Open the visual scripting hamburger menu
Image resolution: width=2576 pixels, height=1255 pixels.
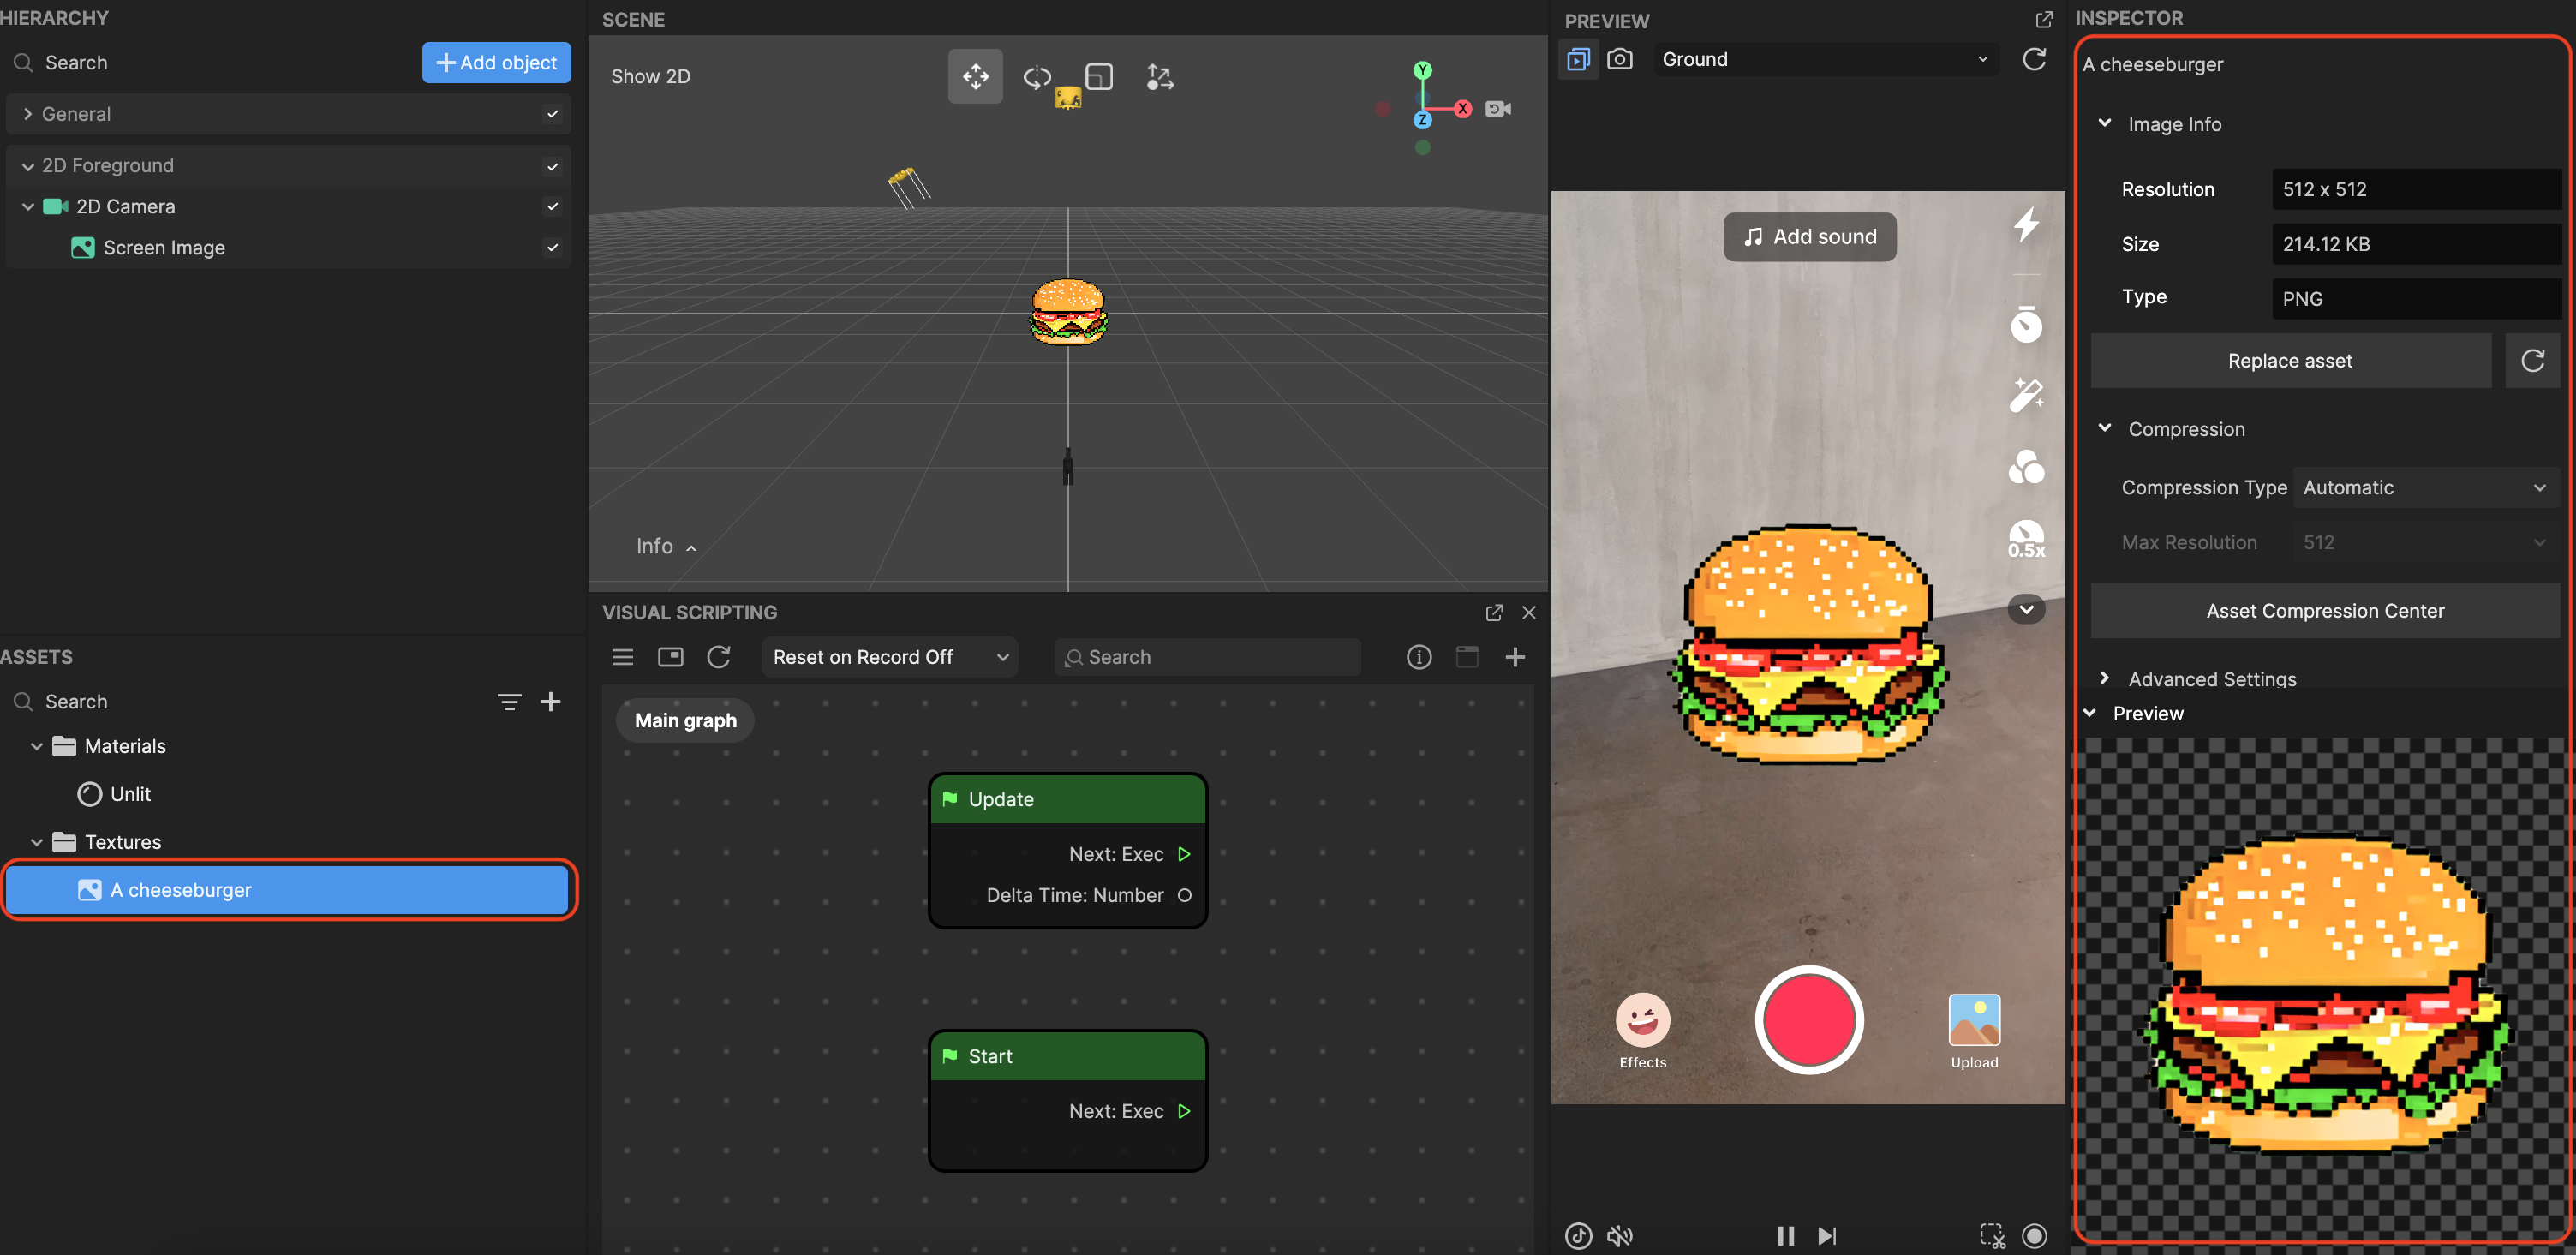[x=622, y=657]
